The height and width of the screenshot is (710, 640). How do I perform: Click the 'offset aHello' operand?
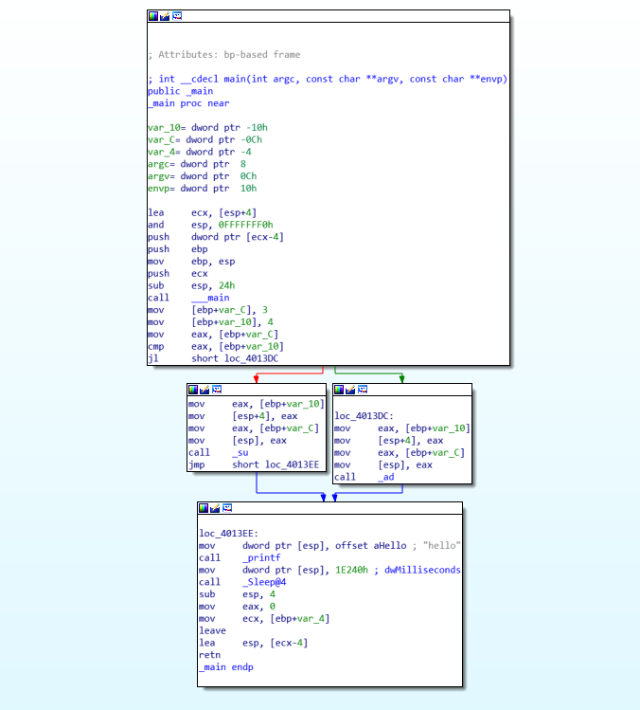pyautogui.click(x=371, y=546)
